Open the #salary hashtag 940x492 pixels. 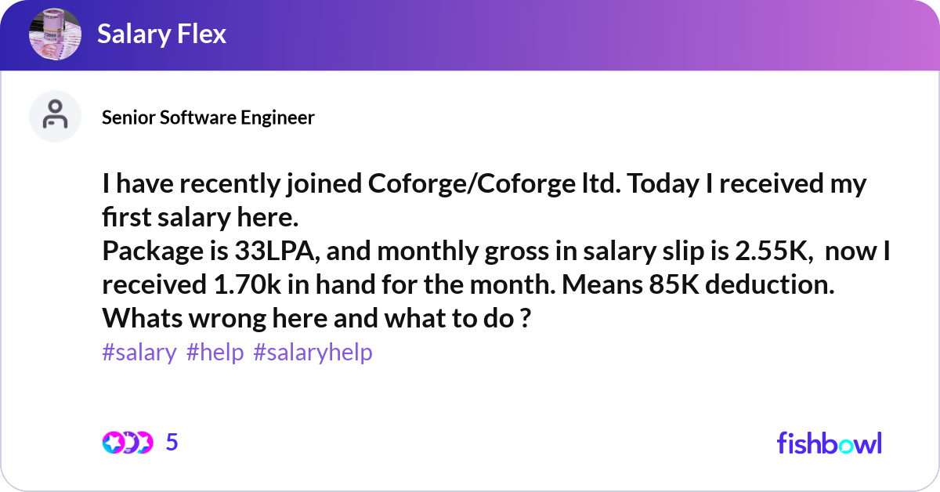point(139,353)
